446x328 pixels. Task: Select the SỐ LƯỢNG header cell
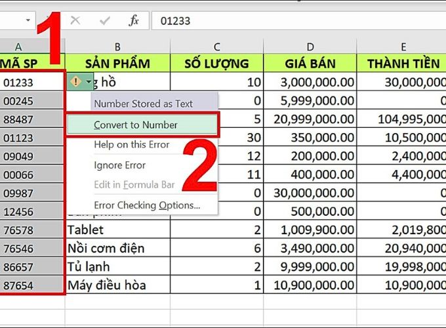216,63
